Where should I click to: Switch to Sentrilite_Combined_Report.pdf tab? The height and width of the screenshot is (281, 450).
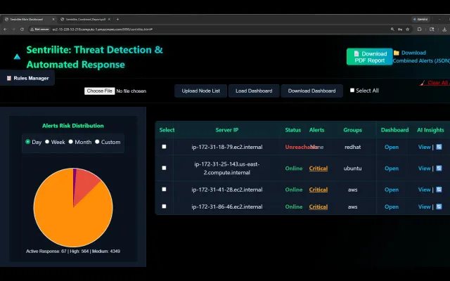click(x=86, y=19)
